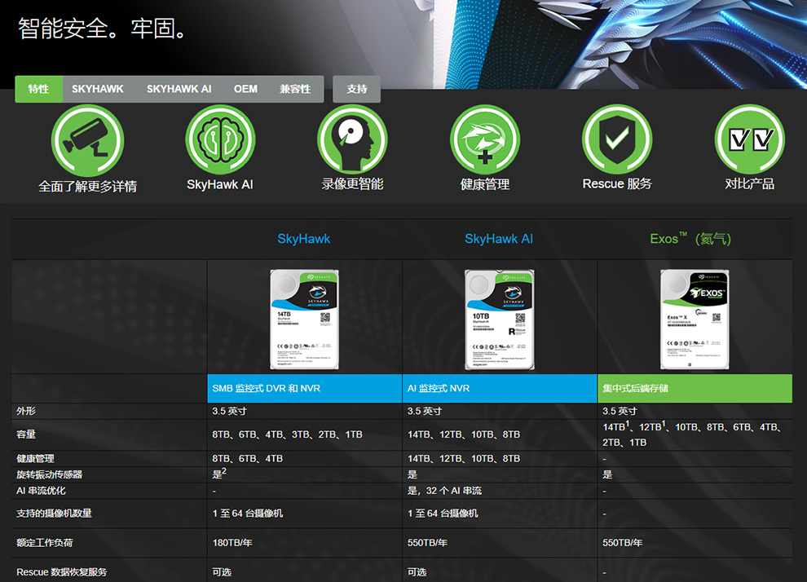Open the SKYHAWK tab
This screenshot has width=807, height=582.
[98, 89]
